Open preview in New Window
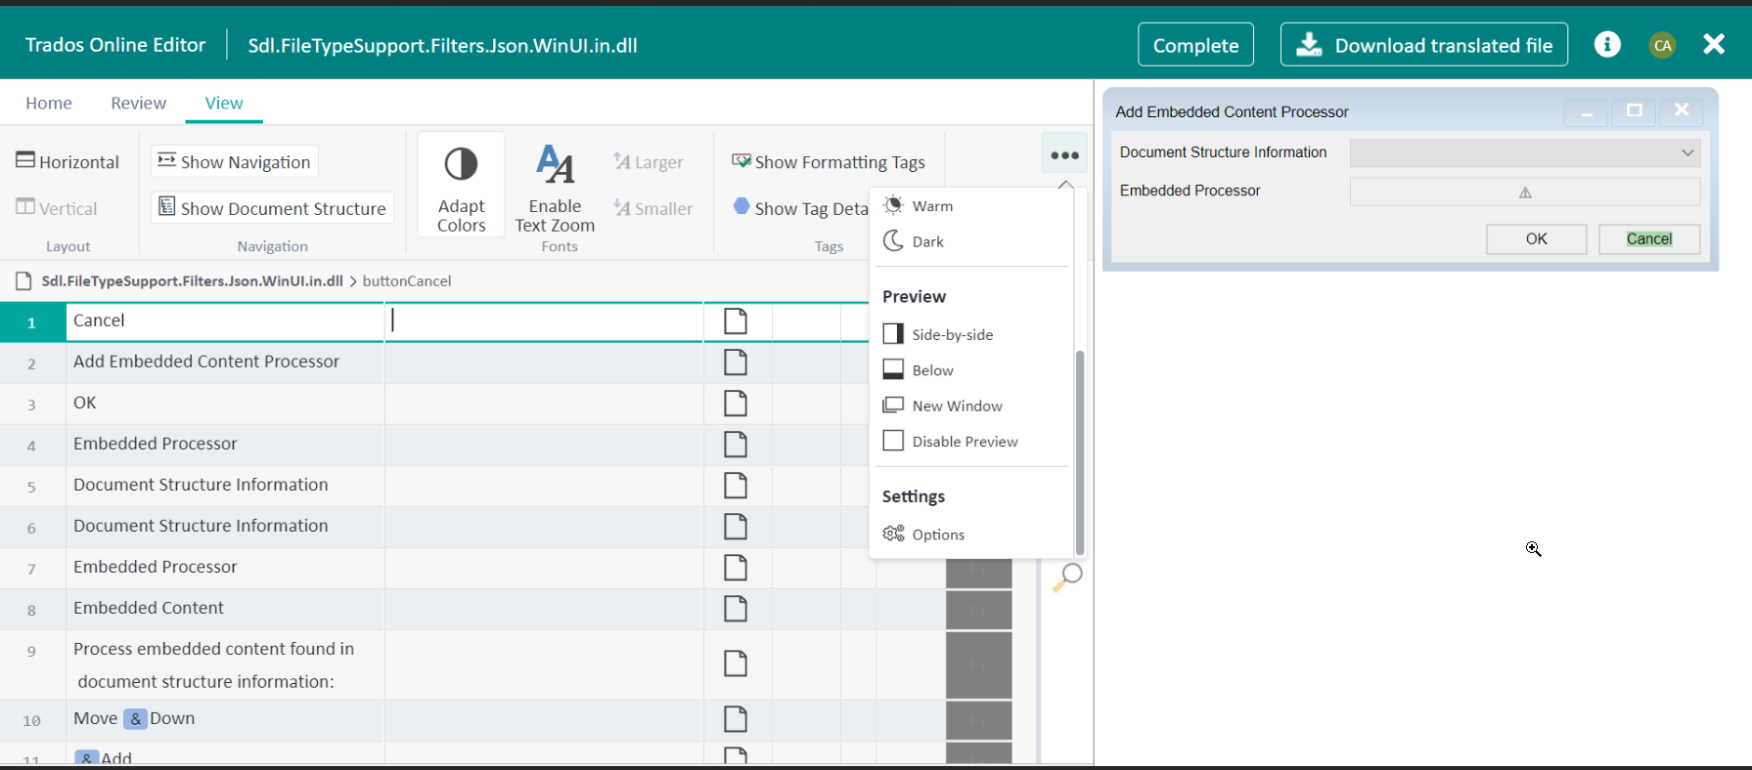Viewport: 1752px width, 770px height. [943, 406]
